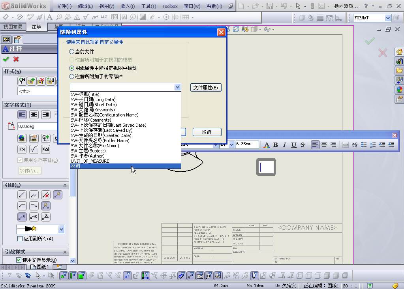
Task: Click the surface finish symbol icon
Action: (34, 149)
